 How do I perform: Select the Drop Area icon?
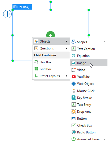click(x=74, y=111)
